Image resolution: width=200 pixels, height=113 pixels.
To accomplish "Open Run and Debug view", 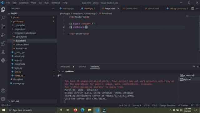I will coord(3,35).
